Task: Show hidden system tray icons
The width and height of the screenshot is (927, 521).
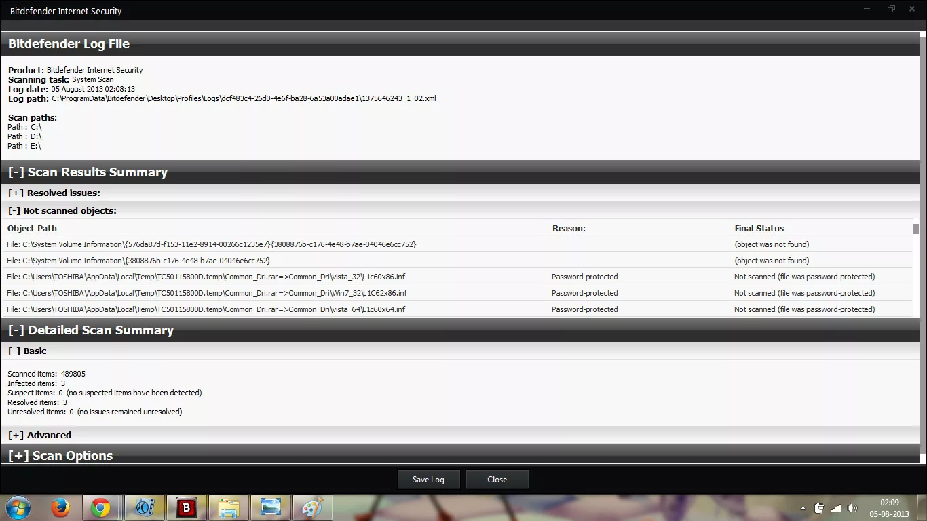Action: pos(803,508)
